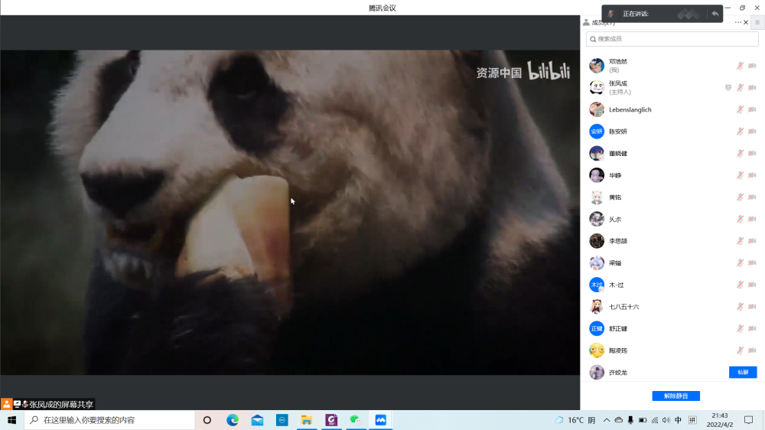Open the more options ellipsis in members panel
Image resolution: width=765 pixels, height=430 pixels.
[x=737, y=22]
